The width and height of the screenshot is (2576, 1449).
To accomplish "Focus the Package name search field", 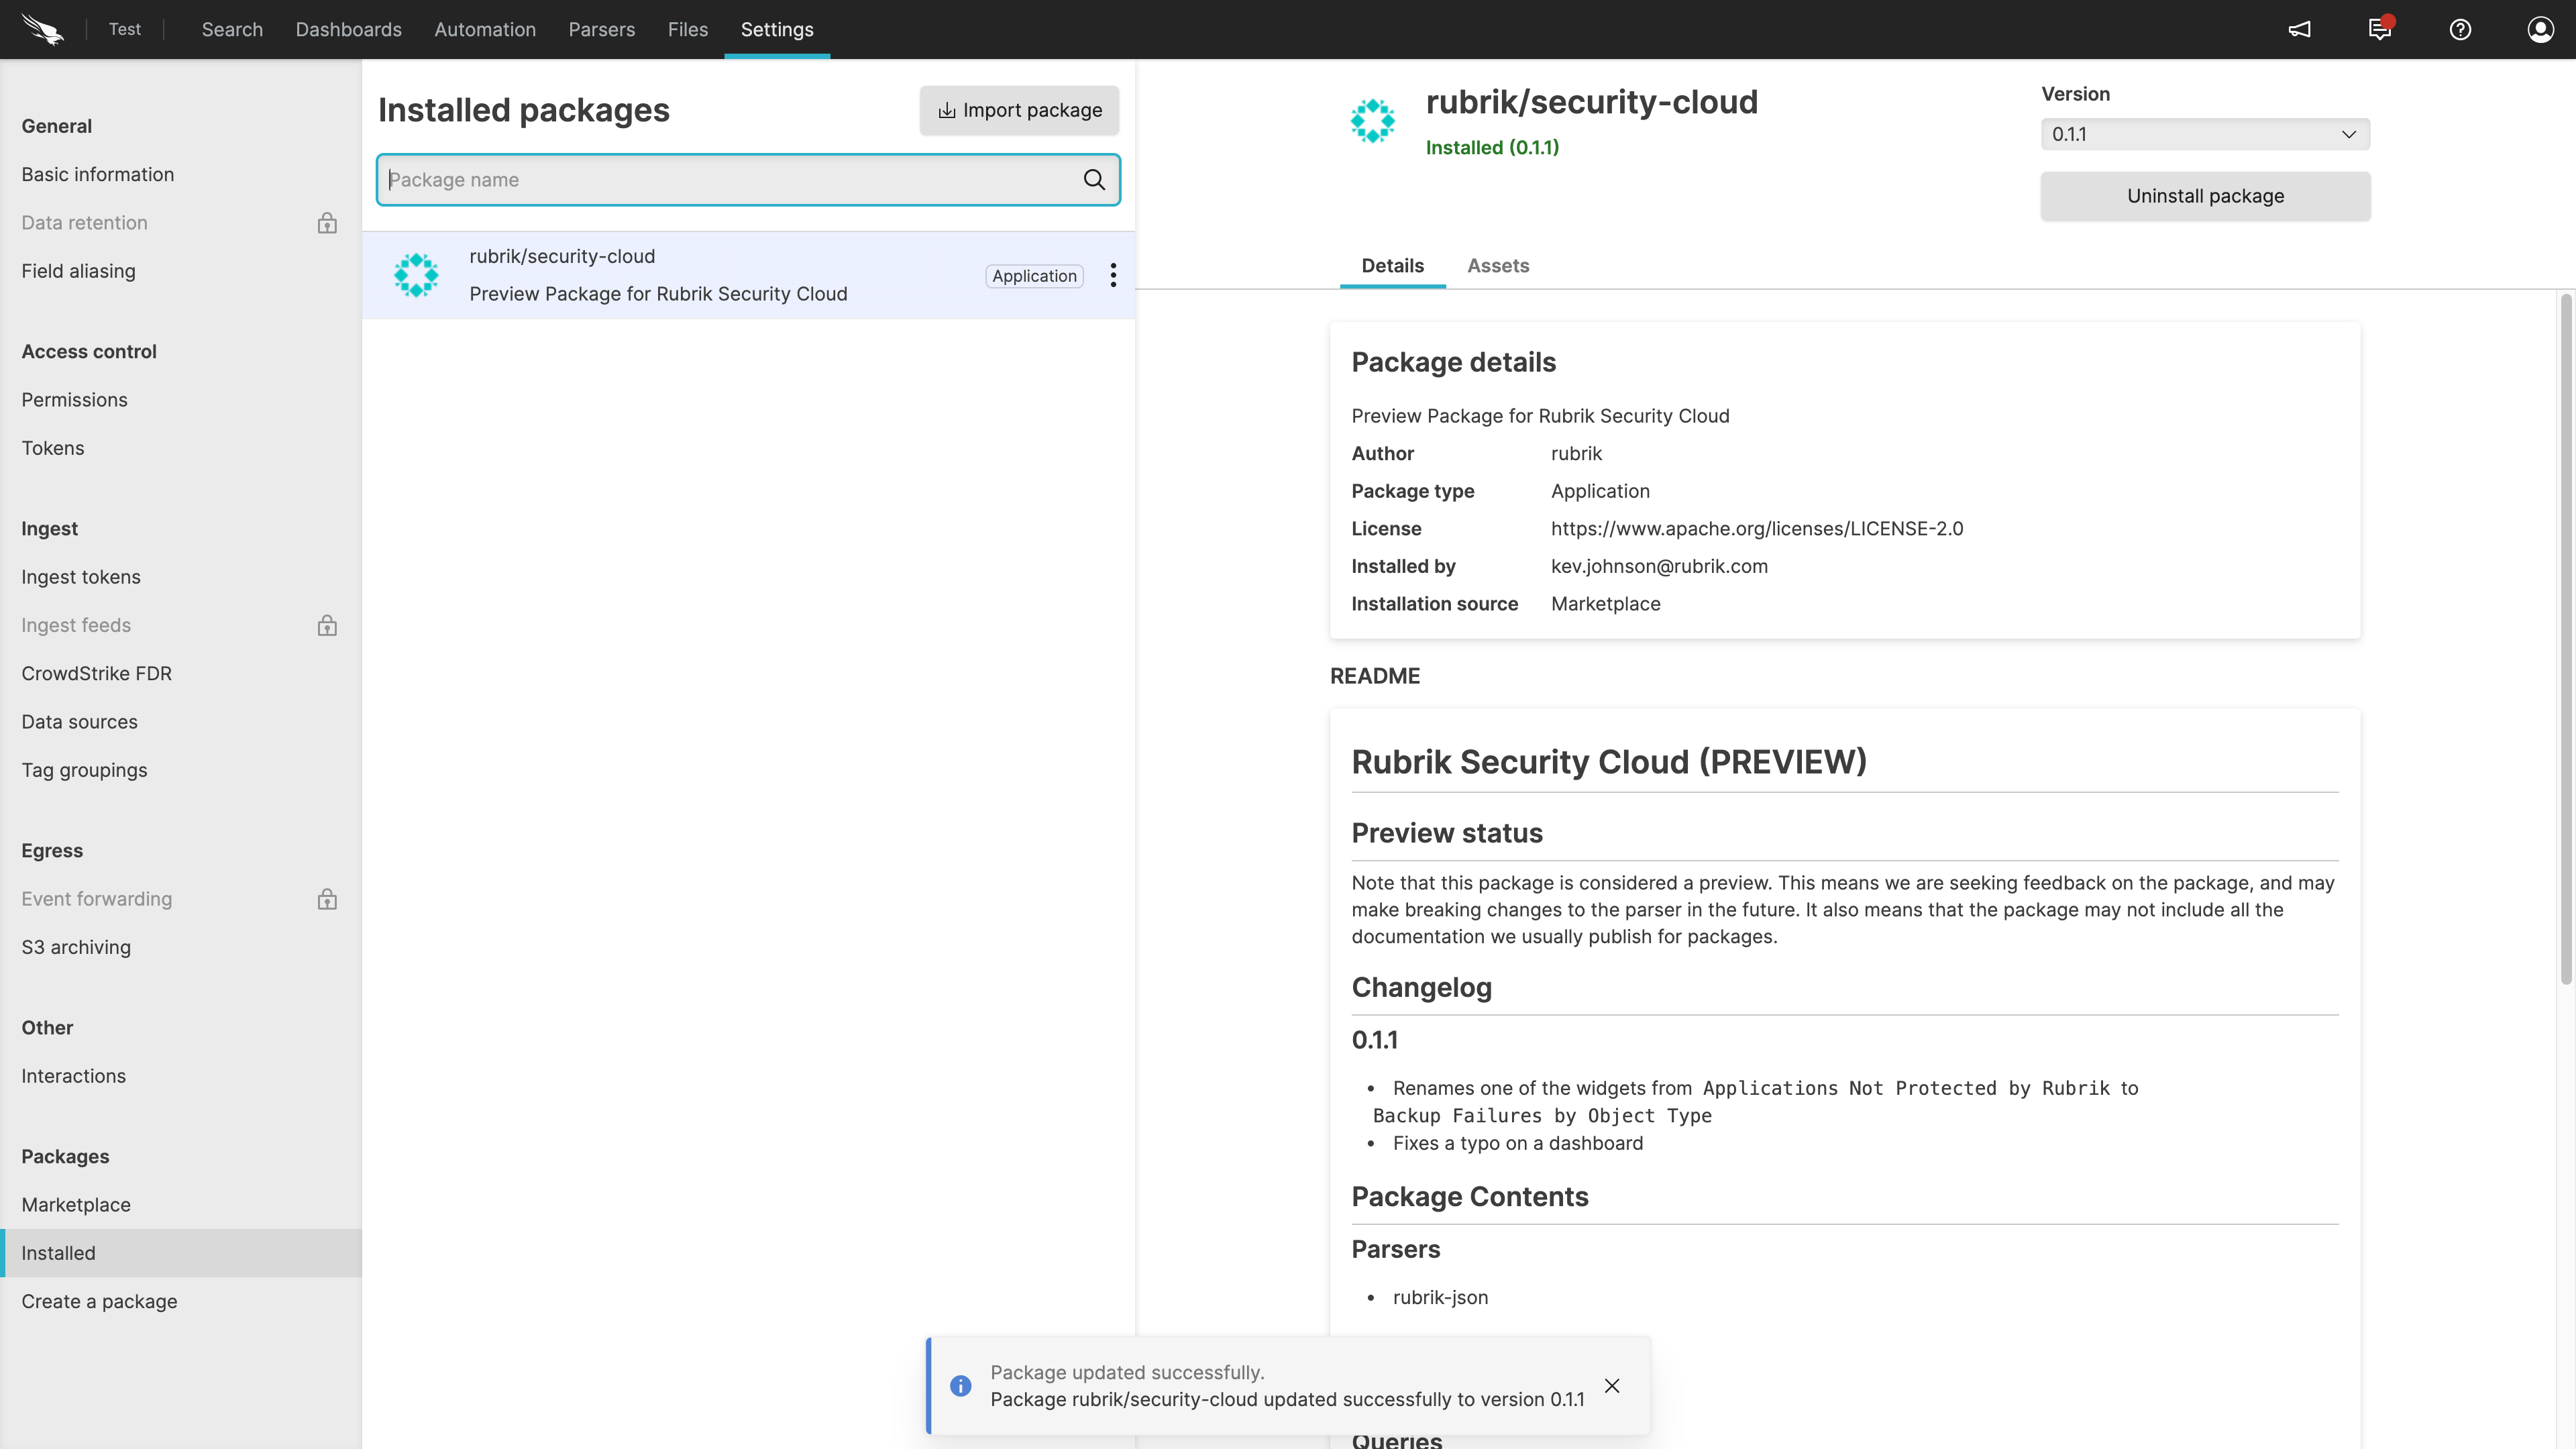I will (x=730, y=180).
